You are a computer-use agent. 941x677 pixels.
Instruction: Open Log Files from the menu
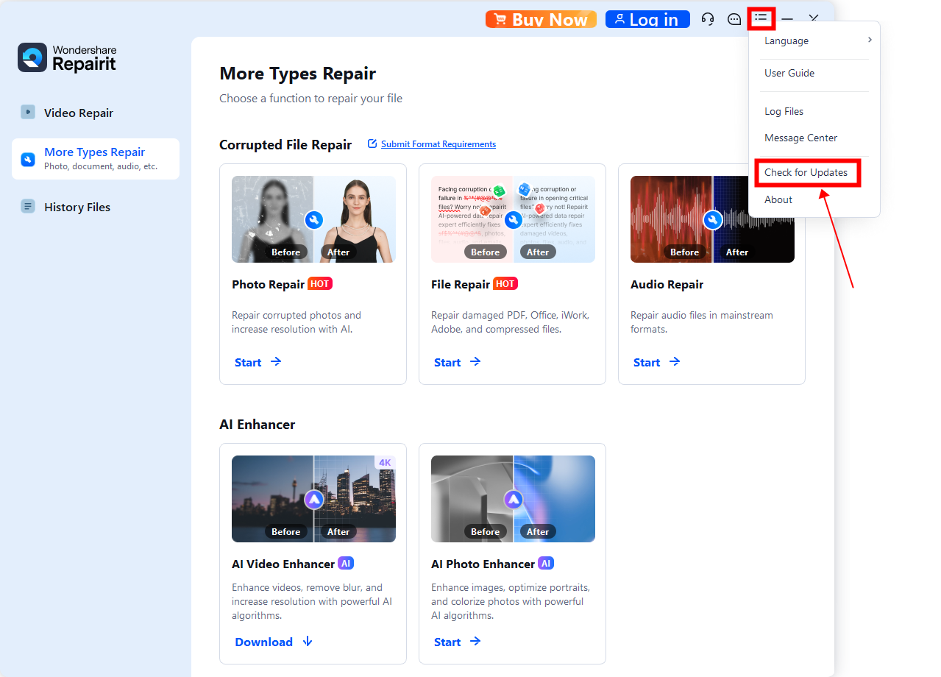pyautogui.click(x=784, y=111)
